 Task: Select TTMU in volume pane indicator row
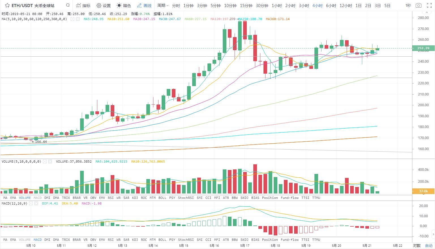tap(316, 198)
